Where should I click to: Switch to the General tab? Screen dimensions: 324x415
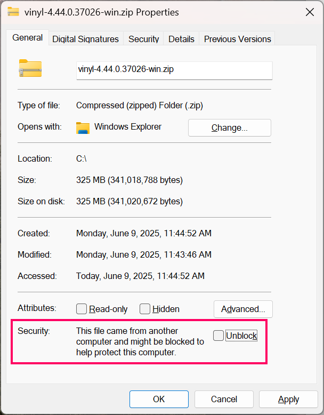click(x=28, y=38)
